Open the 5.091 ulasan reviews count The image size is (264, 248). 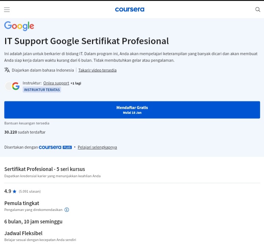click(x=30, y=192)
